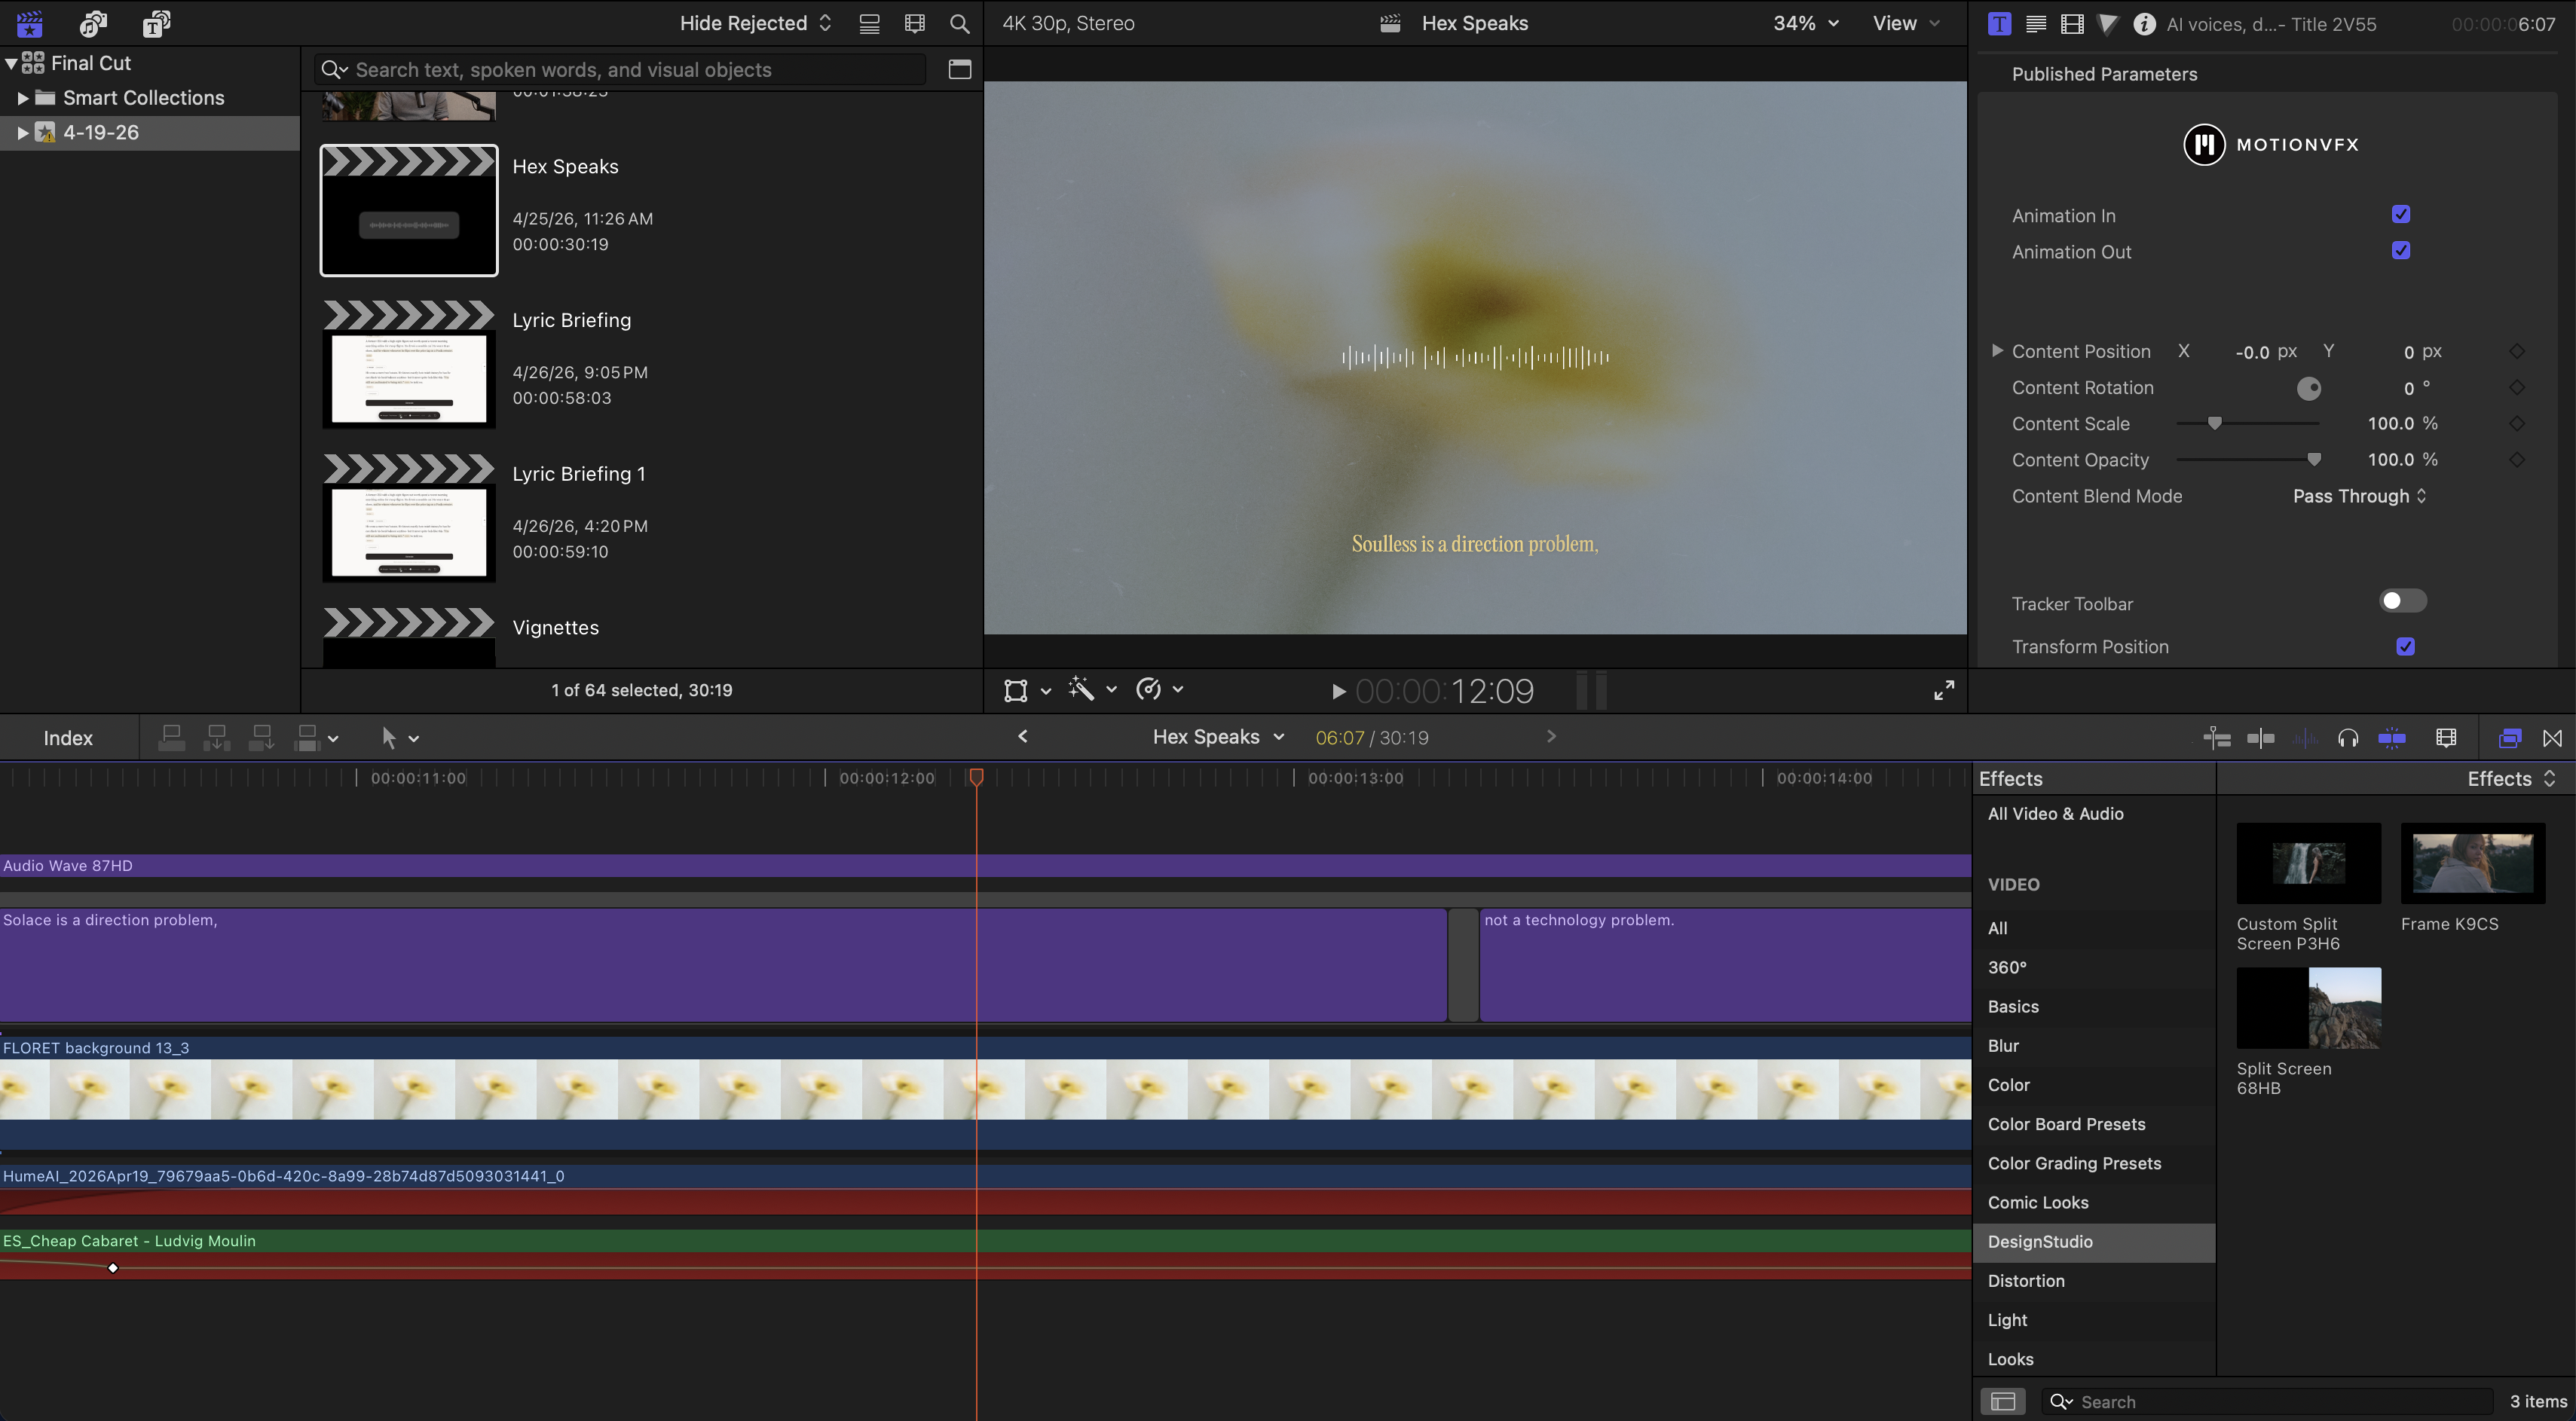Image resolution: width=2576 pixels, height=1421 pixels.
Task: Open the Transitions browser icon
Action: [2552, 738]
